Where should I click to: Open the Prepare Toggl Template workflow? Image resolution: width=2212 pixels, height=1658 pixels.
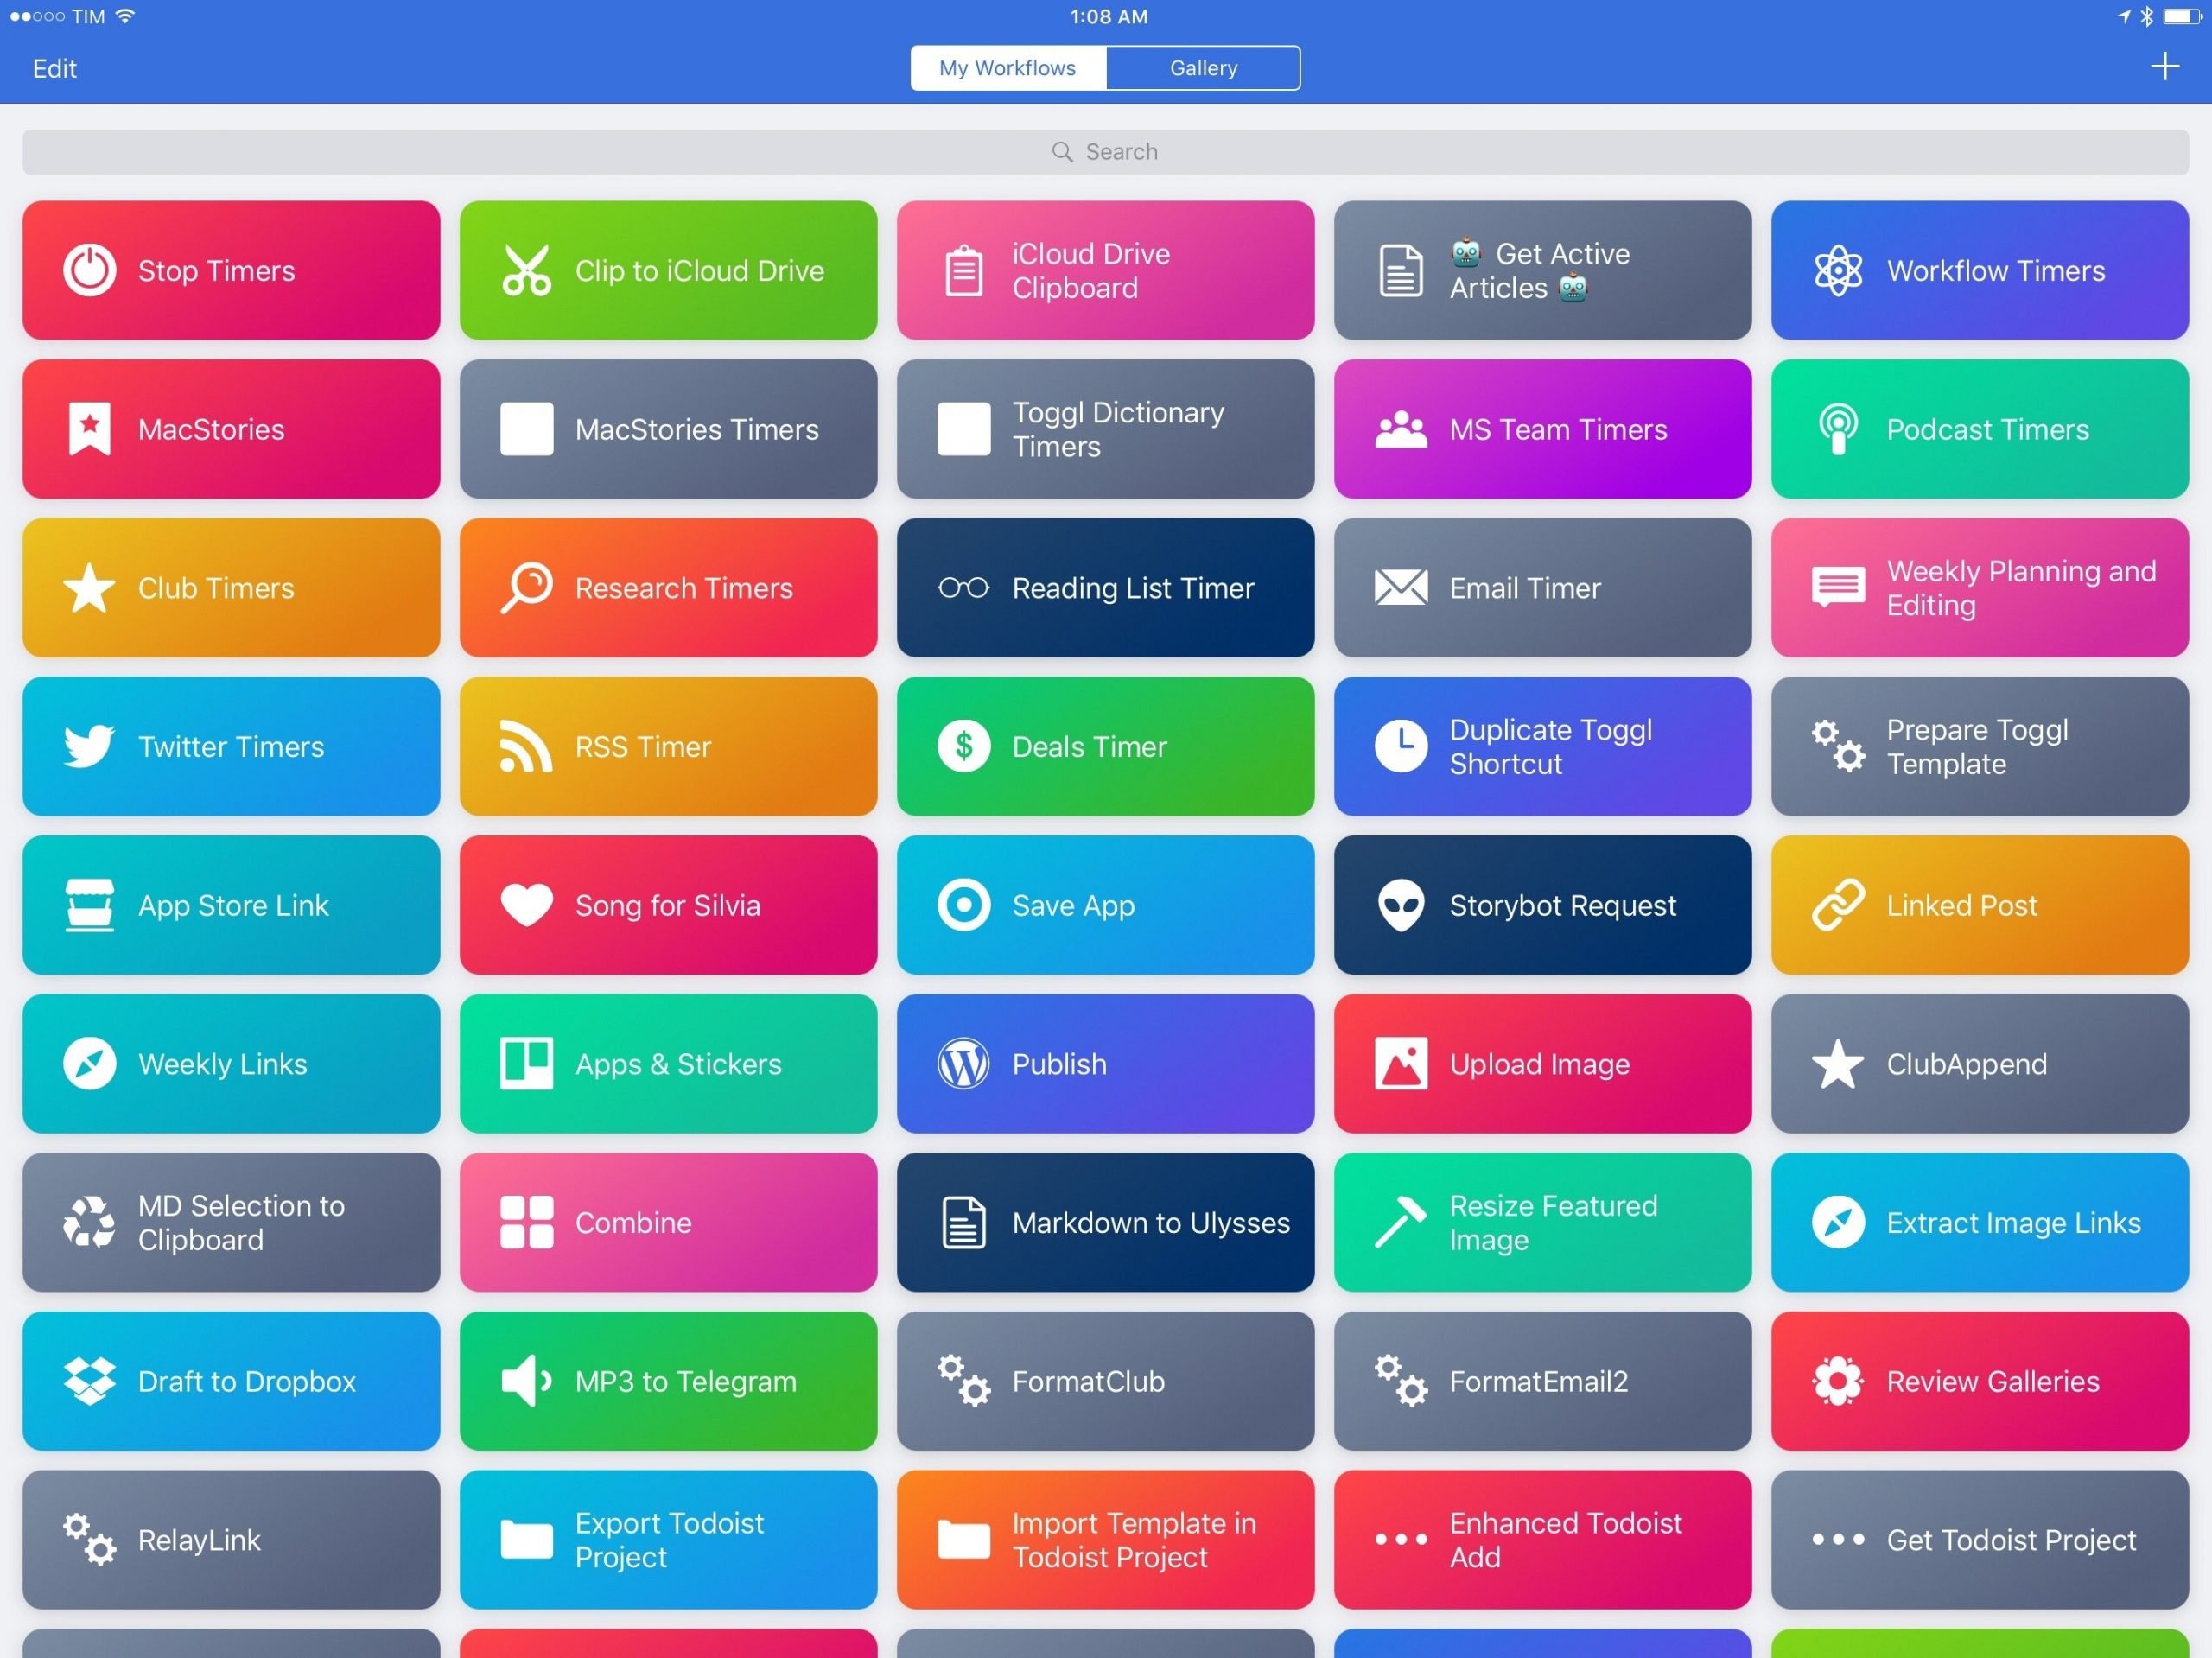click(x=1979, y=746)
